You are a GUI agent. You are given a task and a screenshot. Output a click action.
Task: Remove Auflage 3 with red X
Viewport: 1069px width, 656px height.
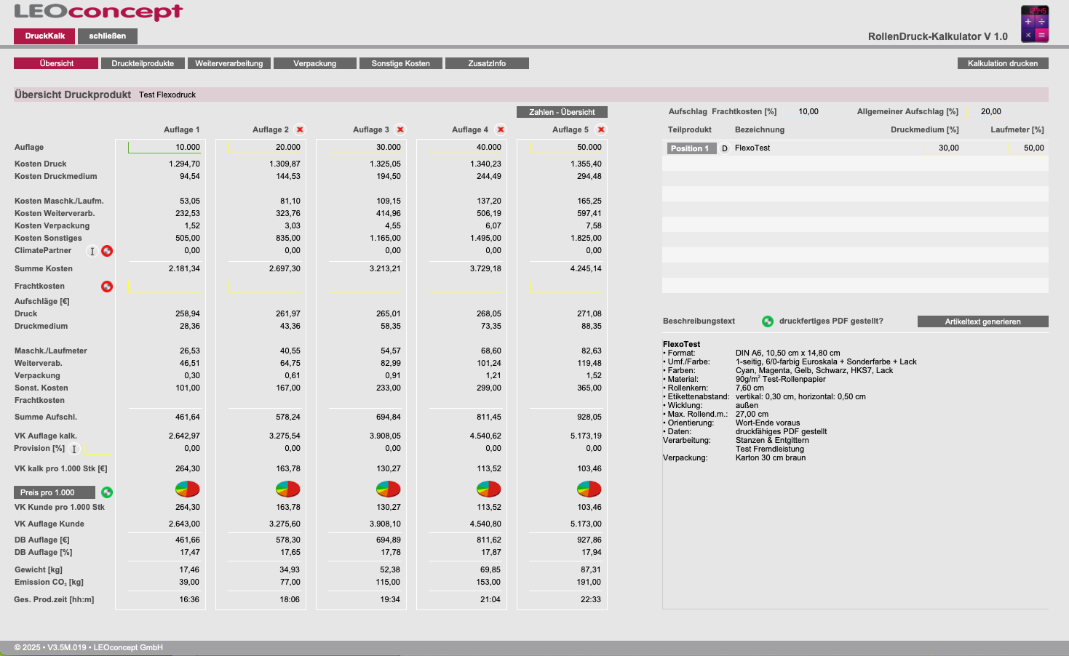pyautogui.click(x=400, y=129)
